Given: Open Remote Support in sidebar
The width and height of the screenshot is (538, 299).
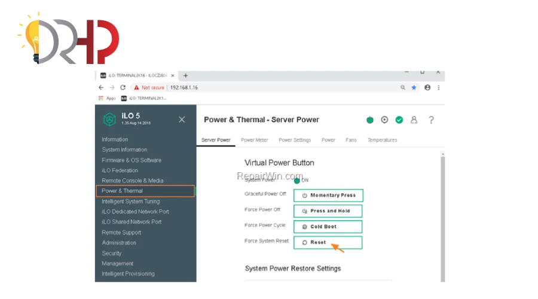Looking at the screenshot, I should pos(121,233).
